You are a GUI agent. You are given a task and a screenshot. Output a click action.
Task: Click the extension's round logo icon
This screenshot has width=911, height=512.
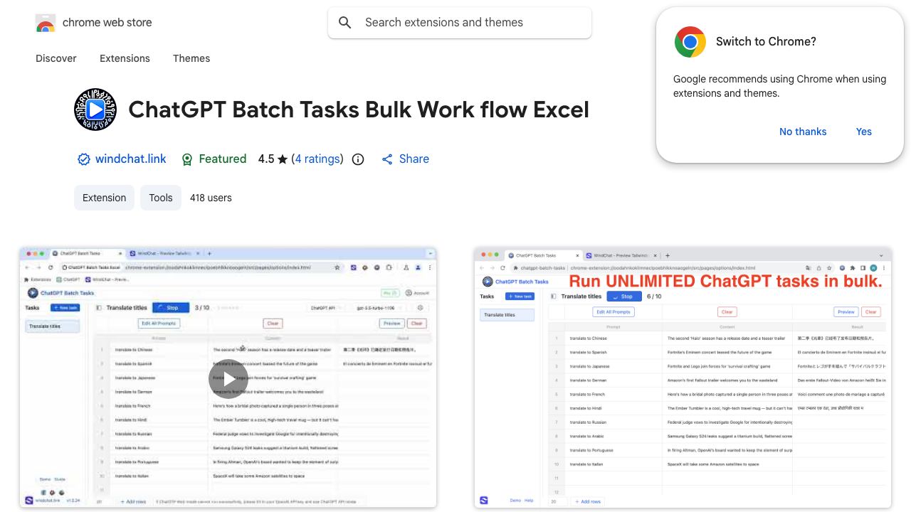95,110
